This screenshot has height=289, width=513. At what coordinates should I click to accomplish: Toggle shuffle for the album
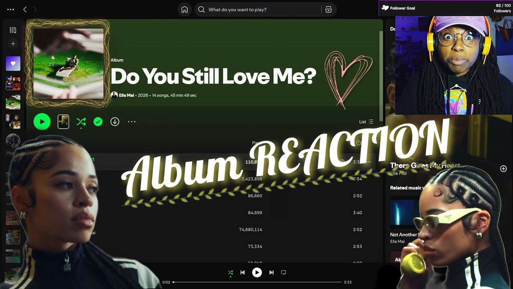click(81, 122)
